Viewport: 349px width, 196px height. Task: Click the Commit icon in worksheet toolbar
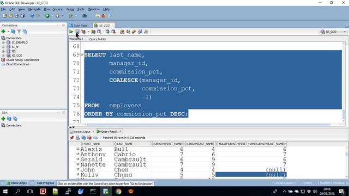[107, 32]
